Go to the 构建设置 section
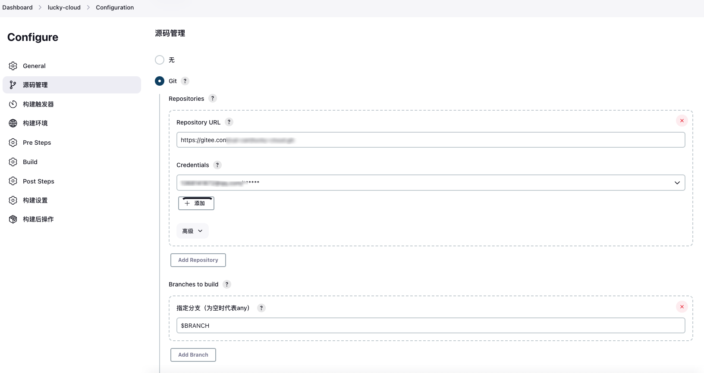 [72, 200]
